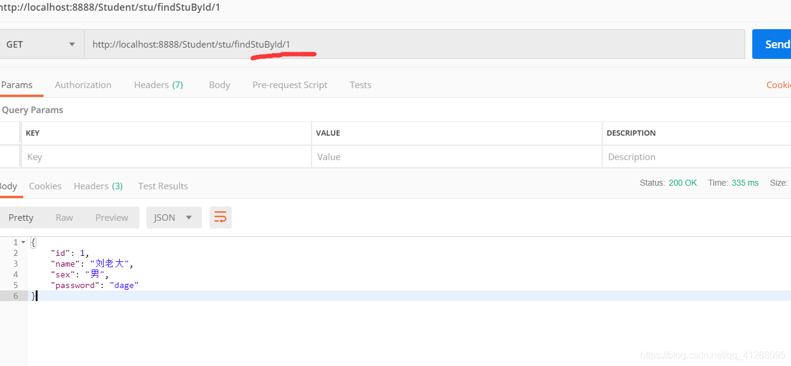Screen dimensions: 791x366
Task: Click the VALUE column header
Action: pos(328,133)
